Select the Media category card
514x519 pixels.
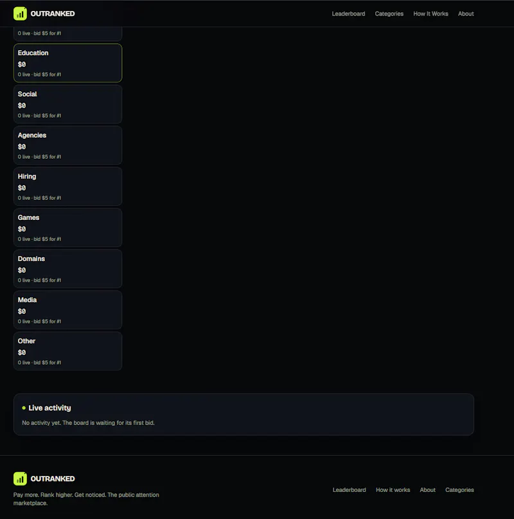[x=68, y=310]
